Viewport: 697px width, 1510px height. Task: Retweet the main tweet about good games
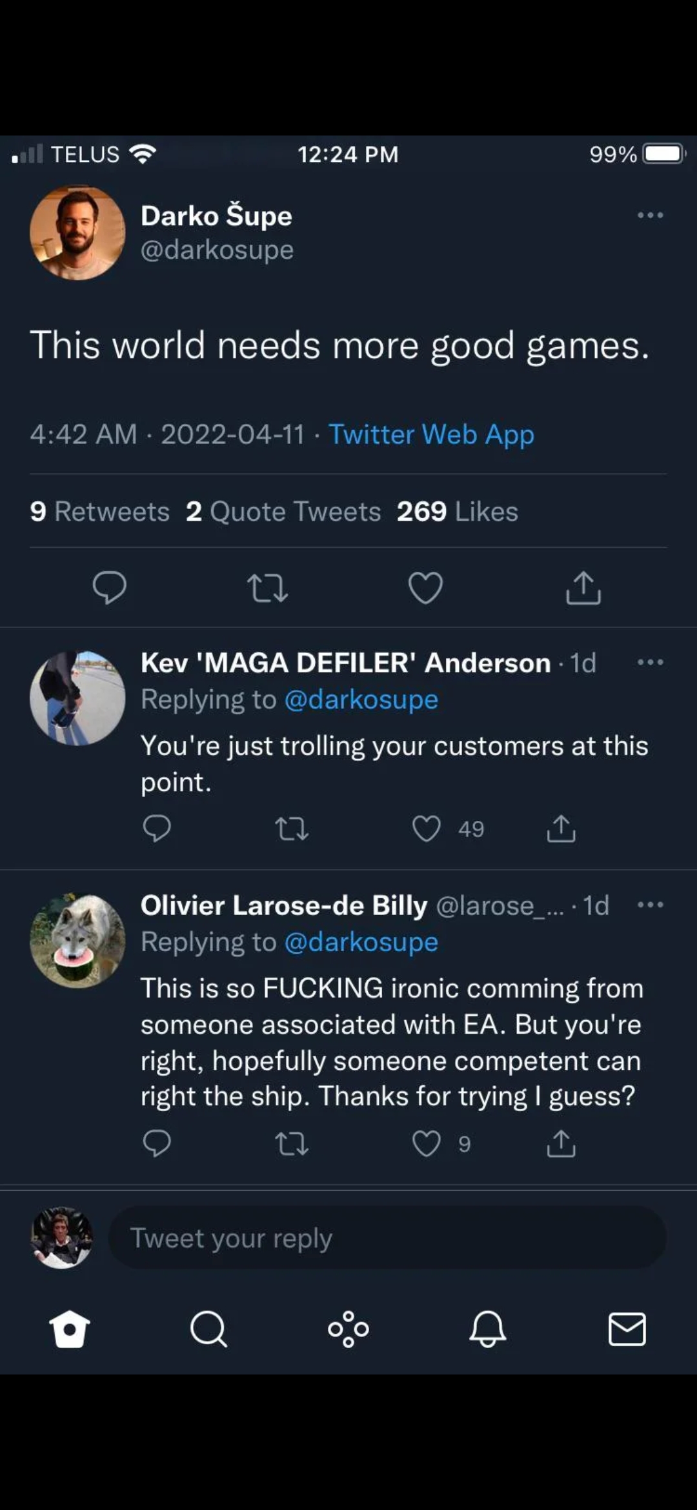pyautogui.click(x=267, y=588)
